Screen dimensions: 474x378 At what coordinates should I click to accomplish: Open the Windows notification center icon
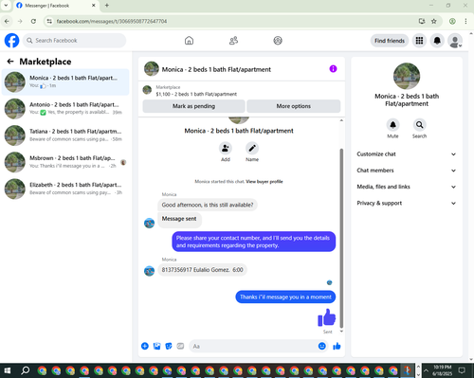[x=462, y=370]
